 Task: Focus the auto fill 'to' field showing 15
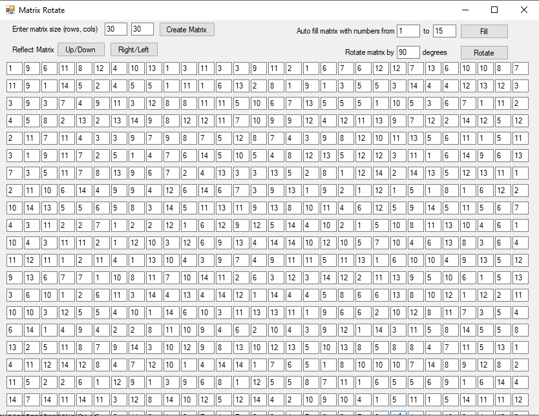pos(445,31)
